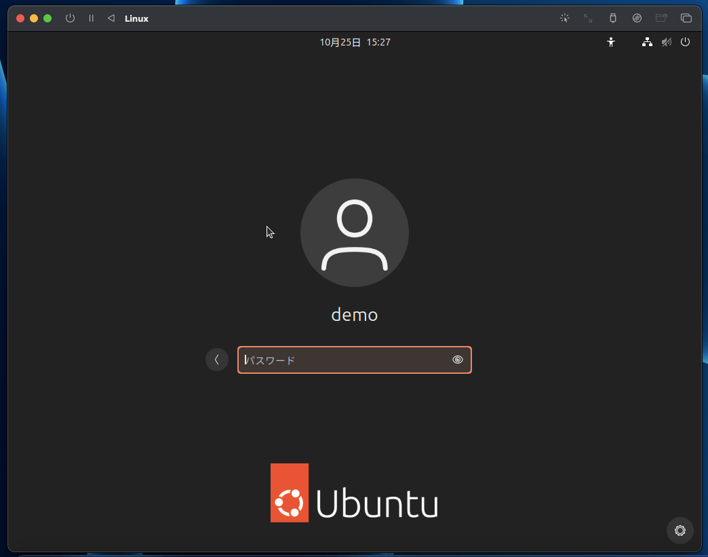
Task: Close the Linux VM window with the red button
Action: [x=20, y=18]
